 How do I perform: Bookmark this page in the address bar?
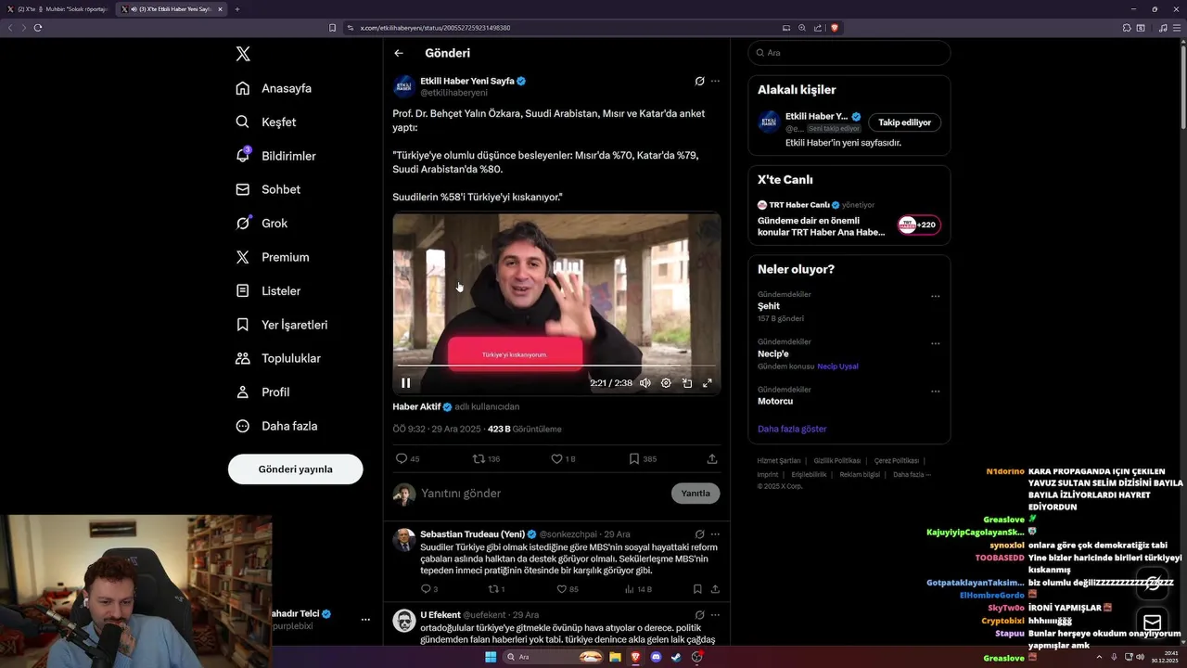333,28
